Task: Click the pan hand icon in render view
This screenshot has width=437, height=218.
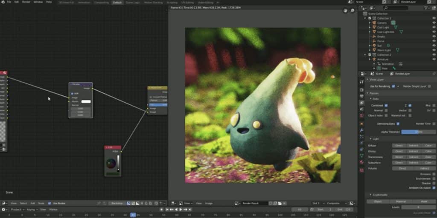Action: pos(345,11)
